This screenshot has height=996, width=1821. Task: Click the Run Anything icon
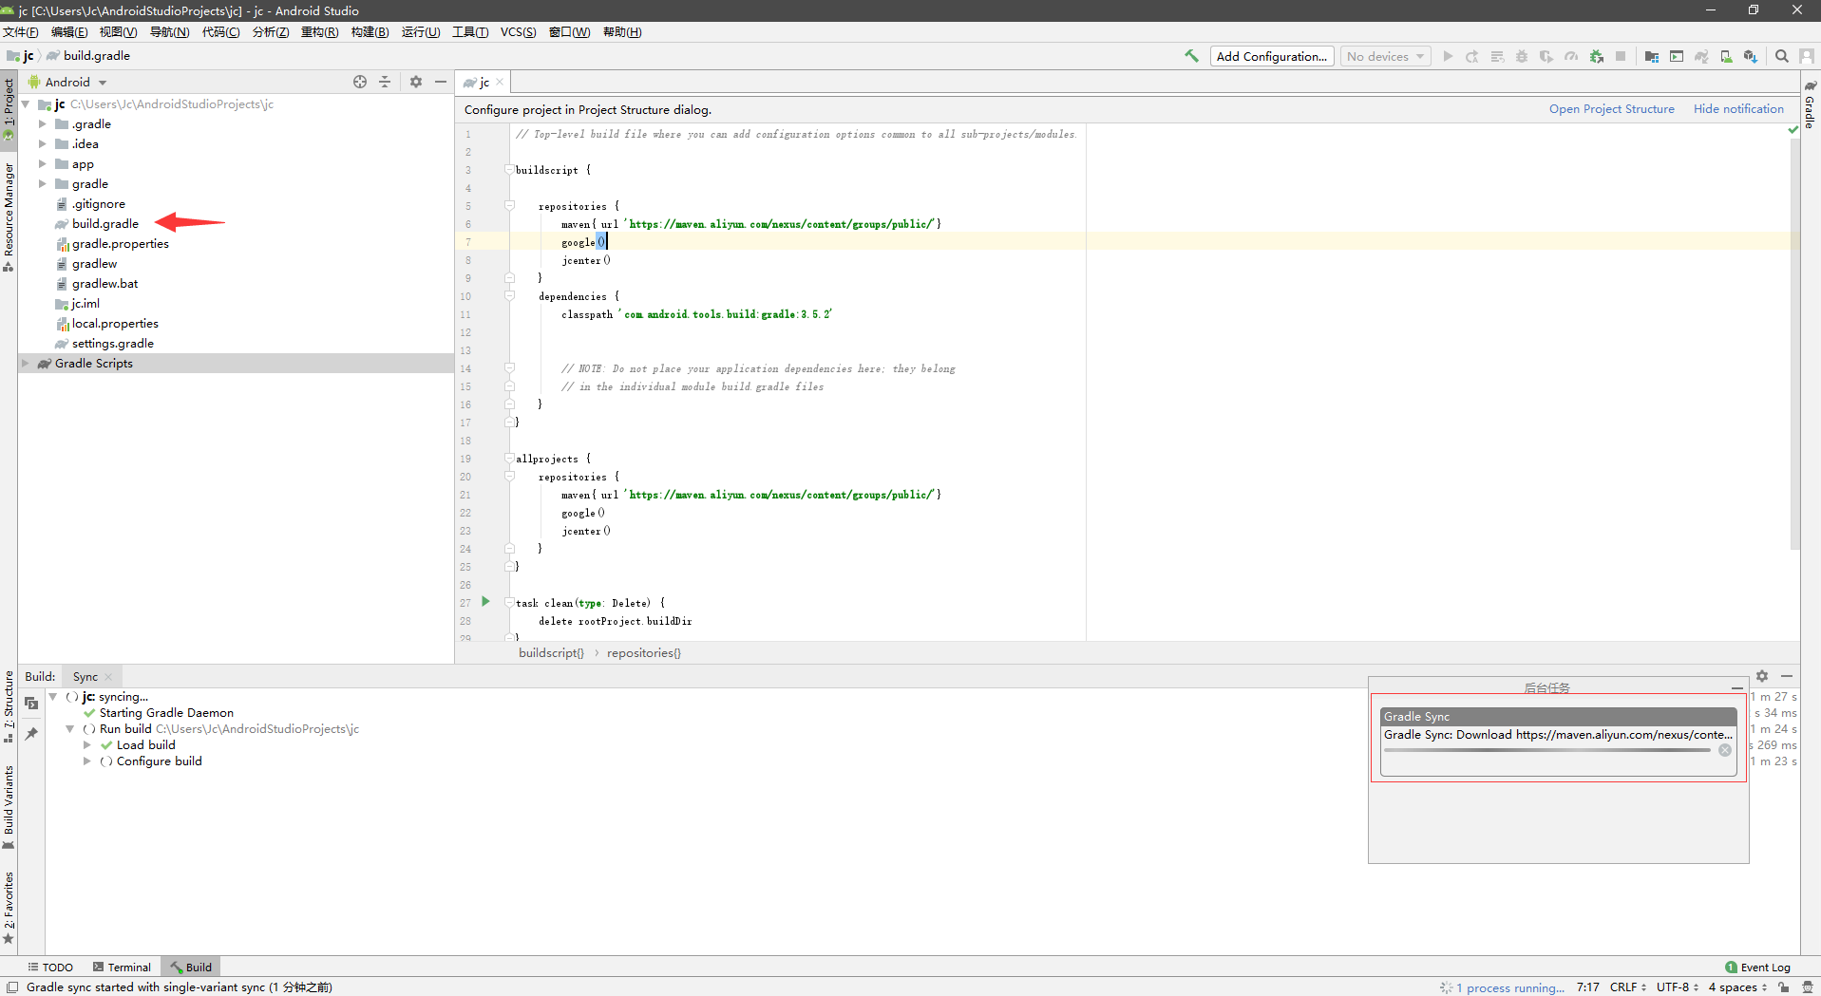1677,56
